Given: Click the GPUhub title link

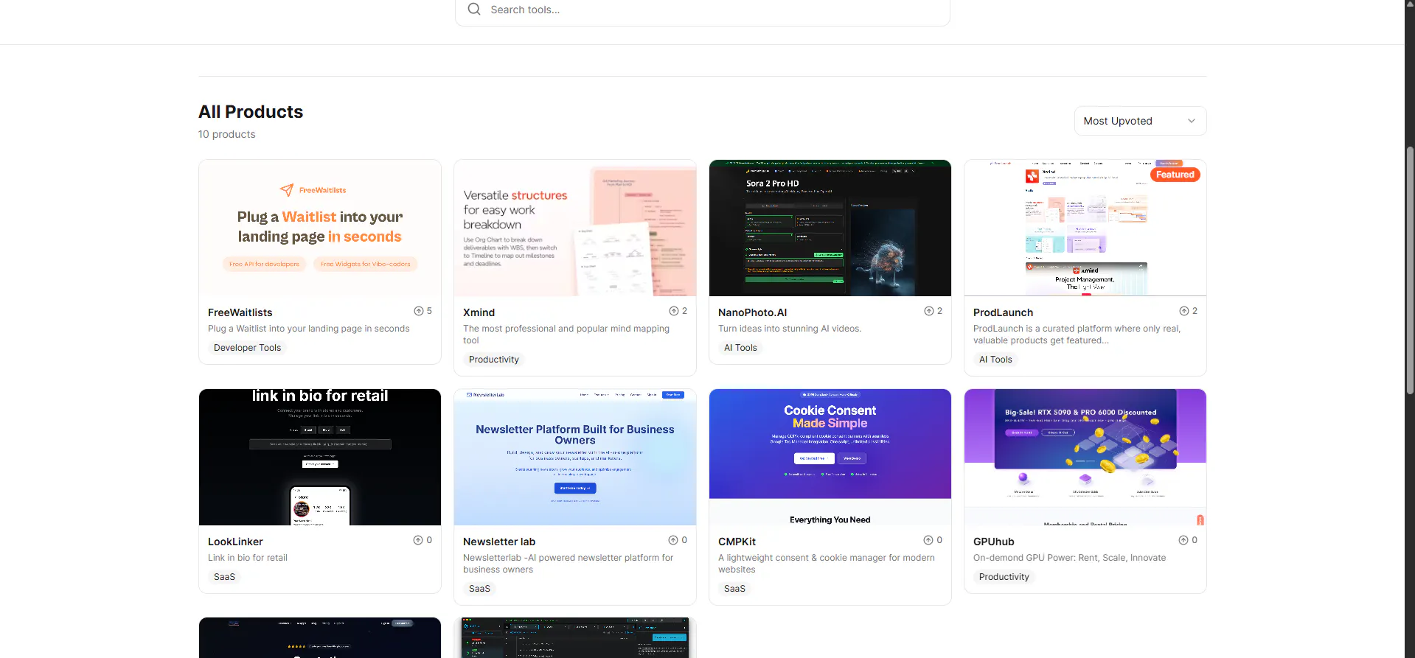Looking at the screenshot, I should 994,542.
